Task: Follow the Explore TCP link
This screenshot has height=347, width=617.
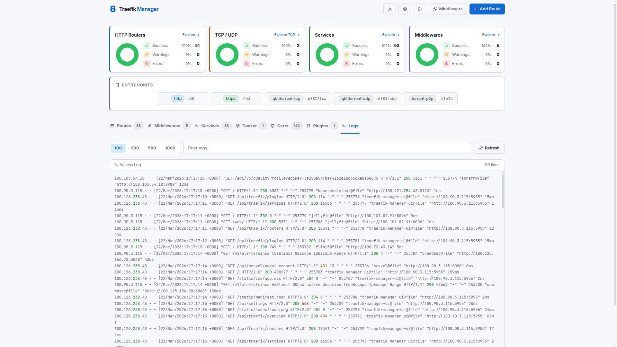Action: tap(287, 35)
